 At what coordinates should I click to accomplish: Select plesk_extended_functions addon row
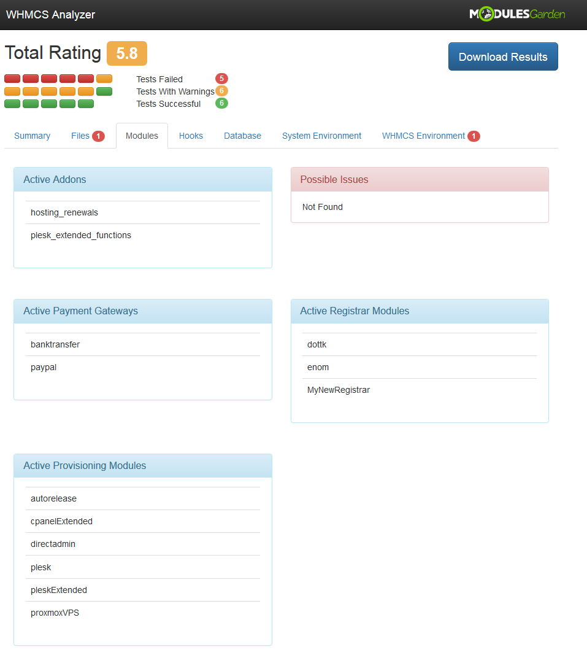coord(143,235)
